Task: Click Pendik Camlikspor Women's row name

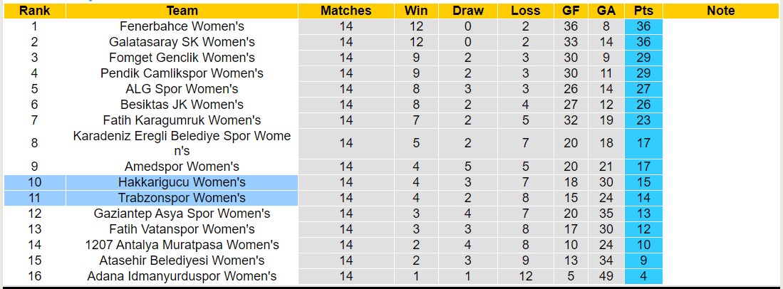Action: click(x=182, y=73)
